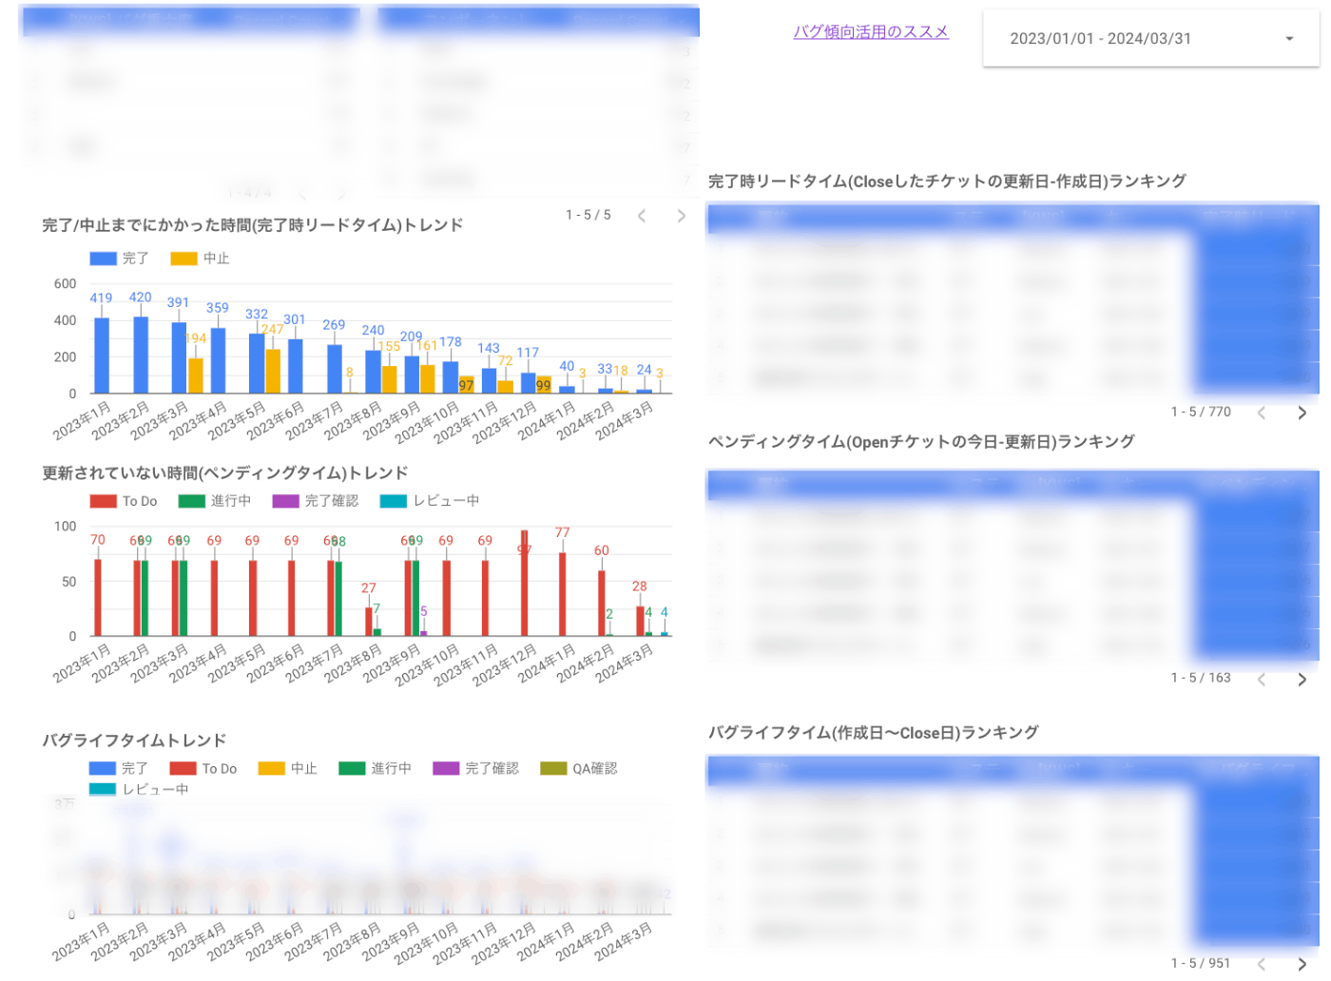Open the バグ傾向活用のススメ link
Viewport: 1331px width, 981px height.
[x=871, y=31]
